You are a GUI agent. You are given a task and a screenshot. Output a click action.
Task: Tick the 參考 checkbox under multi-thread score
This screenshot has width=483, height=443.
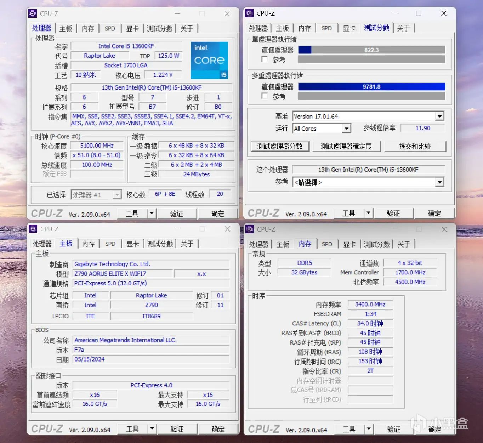265,96
